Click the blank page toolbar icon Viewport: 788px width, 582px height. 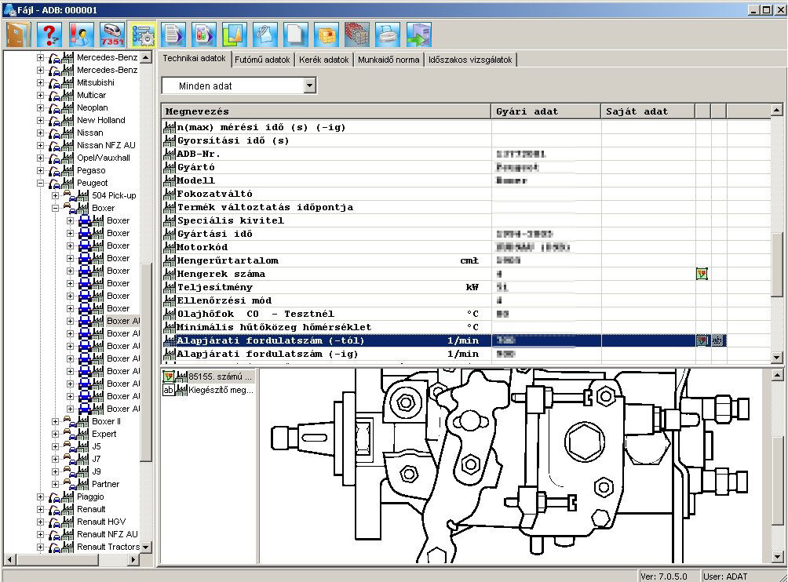pyautogui.click(x=295, y=35)
